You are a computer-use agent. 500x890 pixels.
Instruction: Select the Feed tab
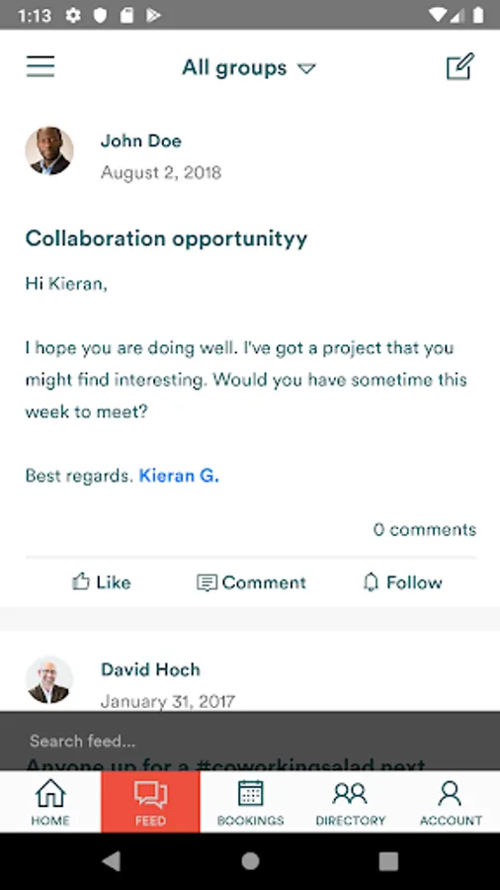coord(150,801)
